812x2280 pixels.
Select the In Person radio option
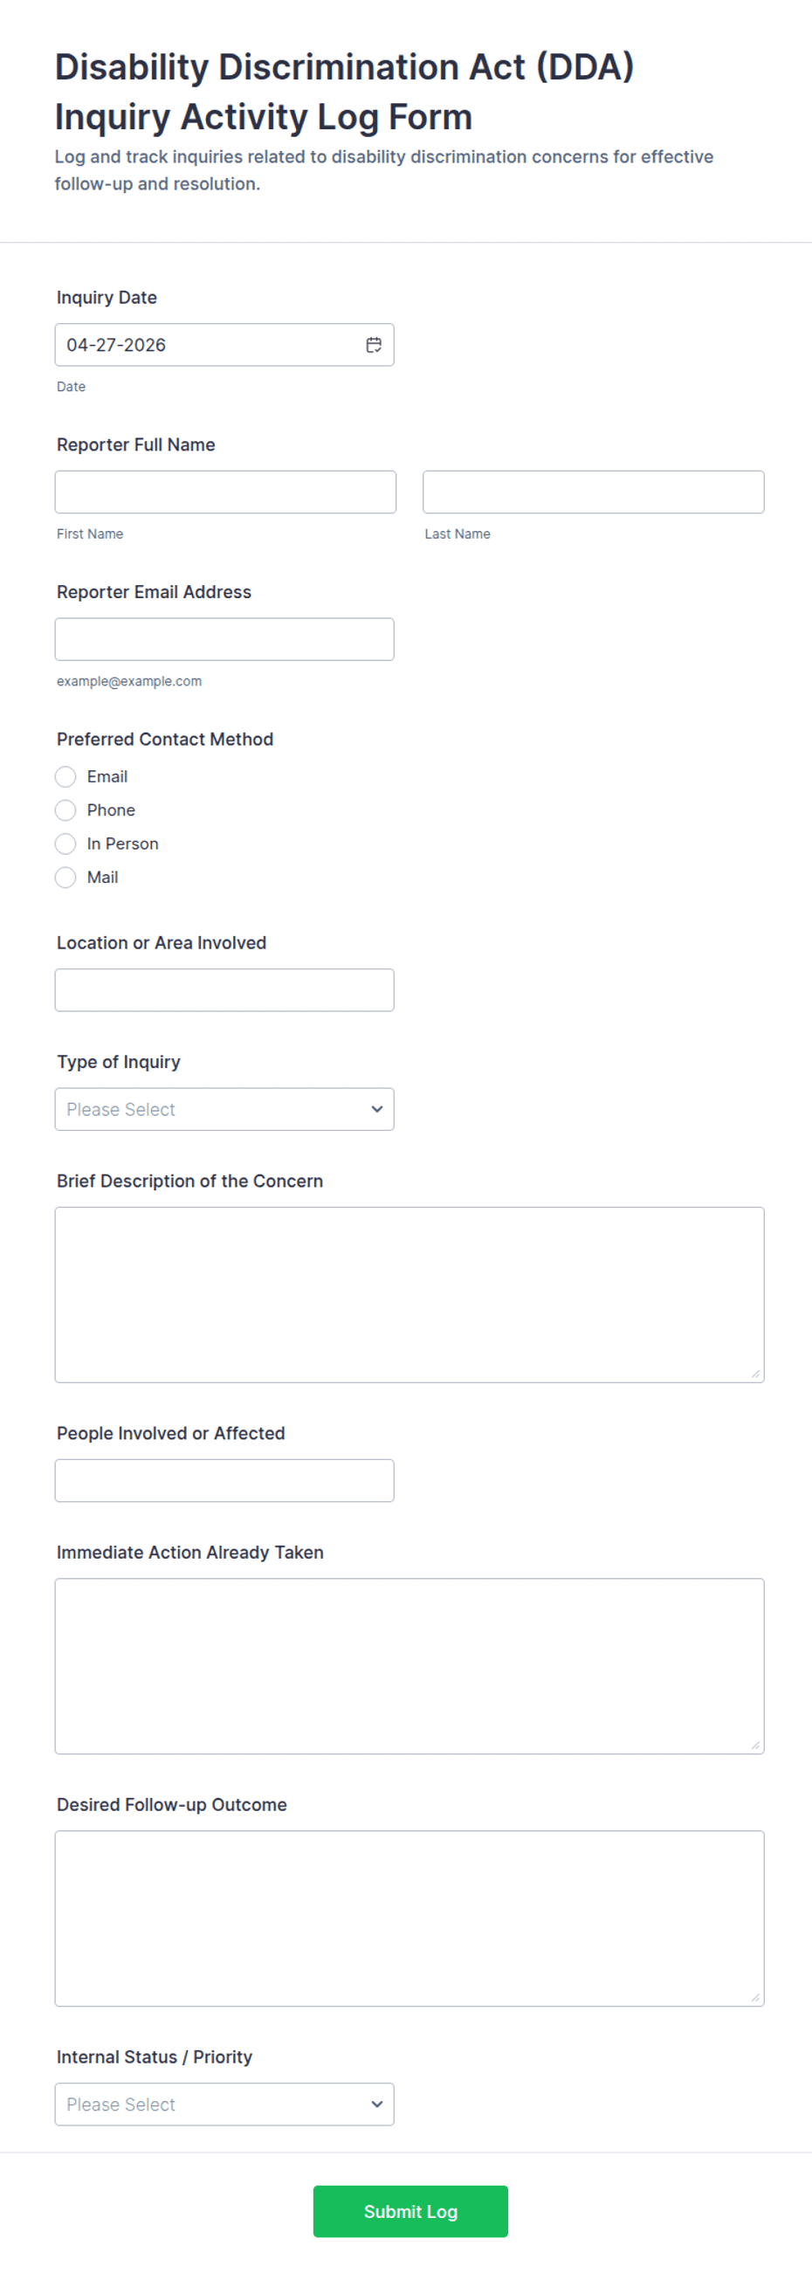point(65,844)
